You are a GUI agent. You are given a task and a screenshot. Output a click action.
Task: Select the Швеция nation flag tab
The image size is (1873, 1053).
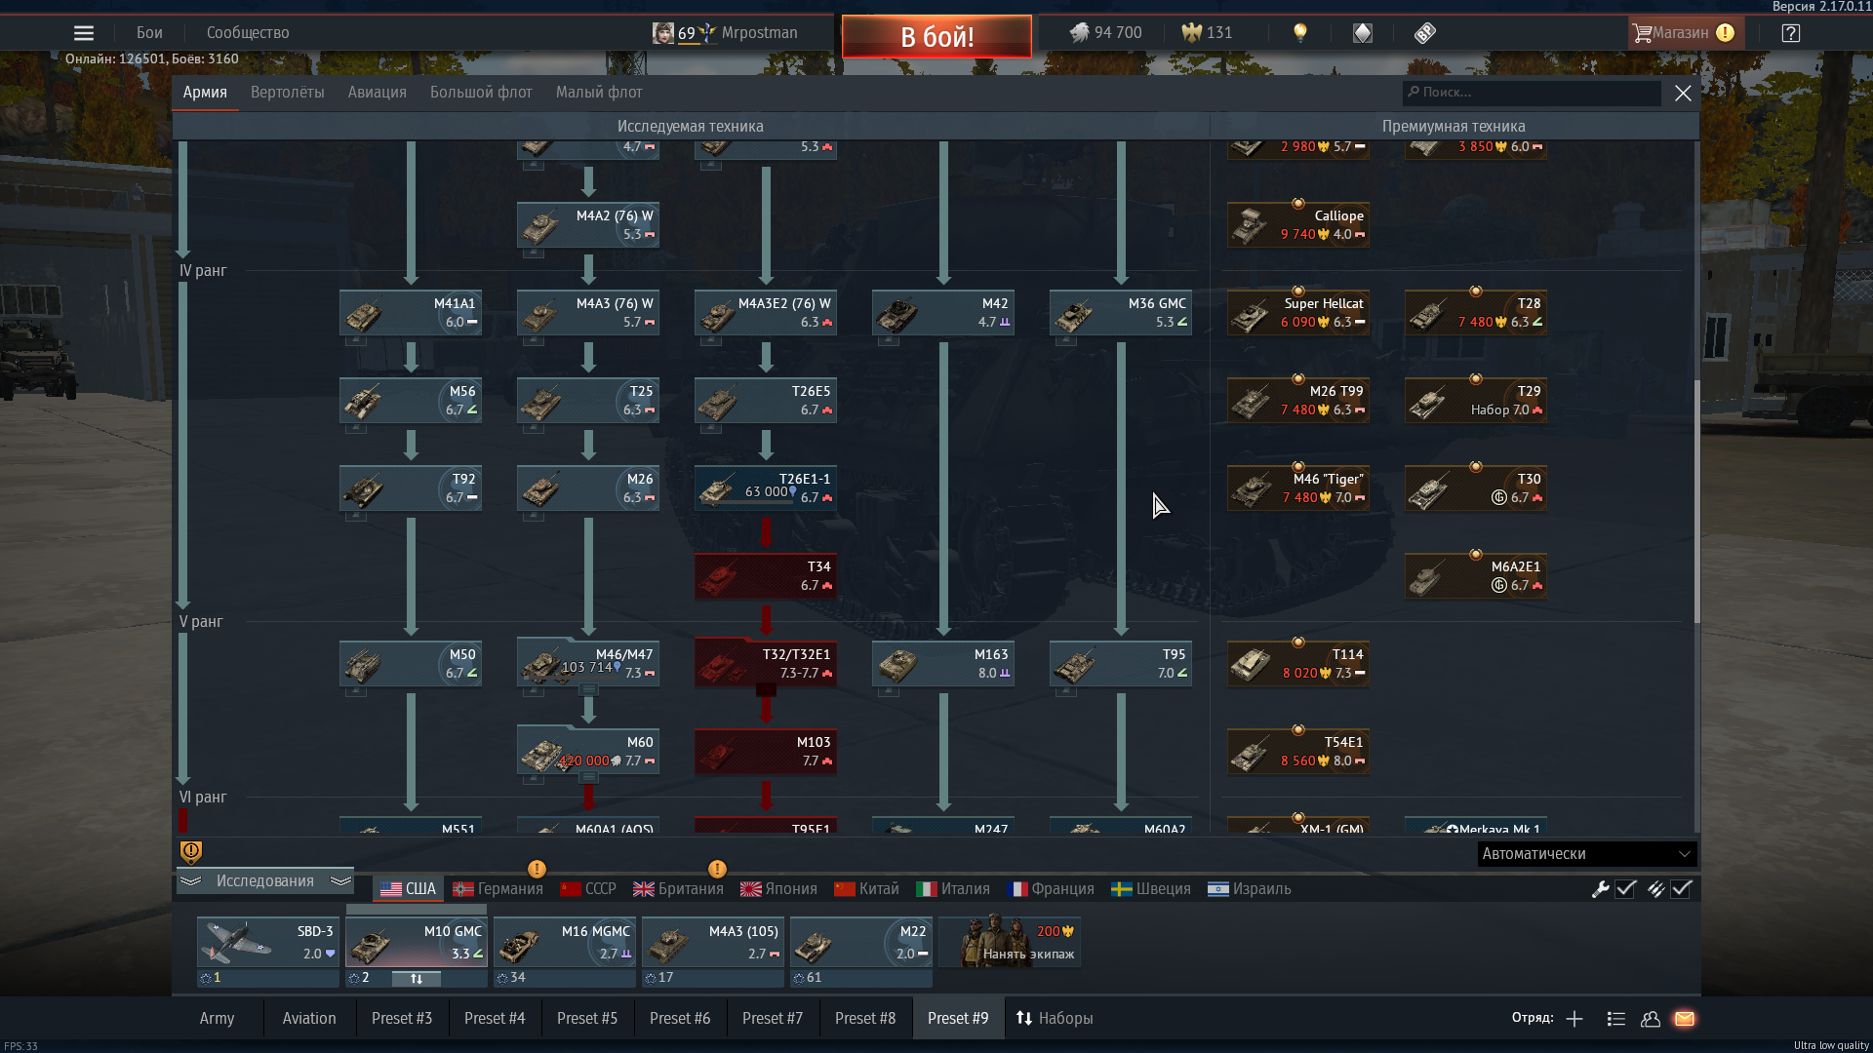1151,889
